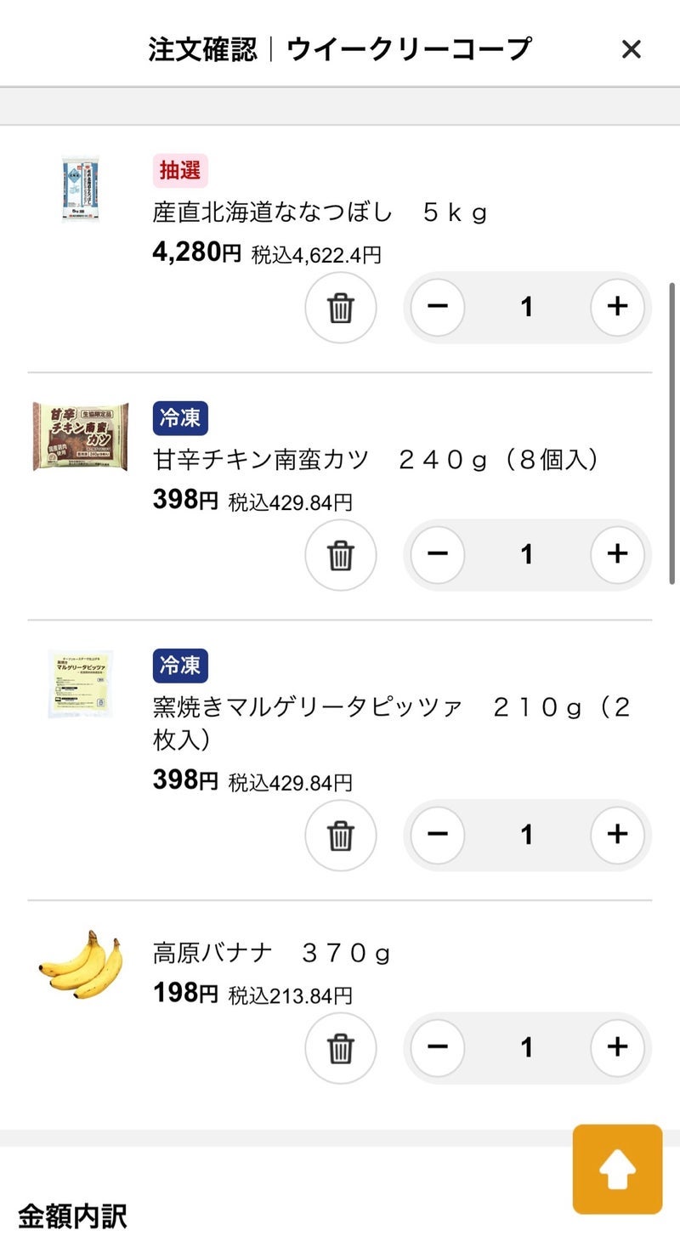View the chicken nanban katsu product image

pos(81,437)
